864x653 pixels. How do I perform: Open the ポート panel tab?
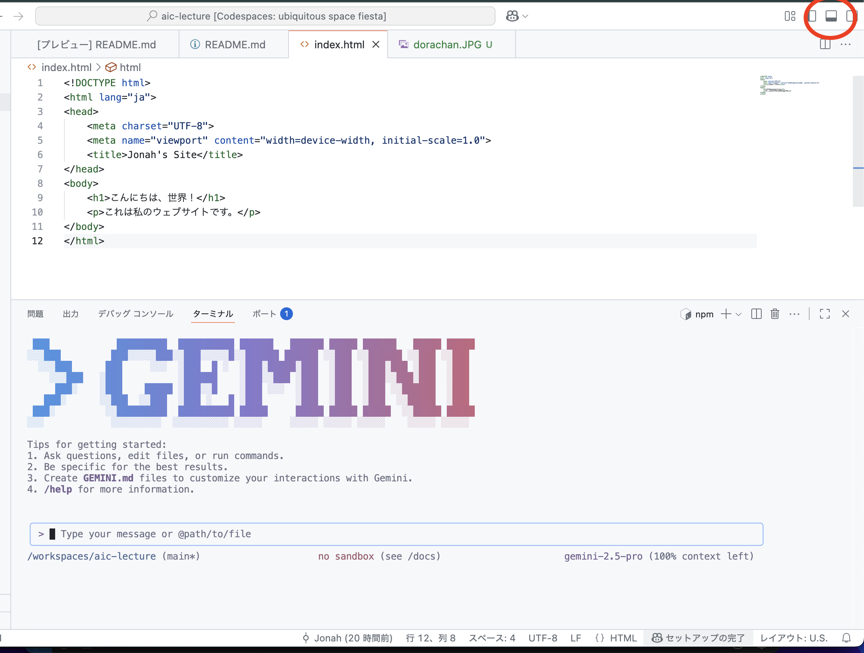coord(264,314)
